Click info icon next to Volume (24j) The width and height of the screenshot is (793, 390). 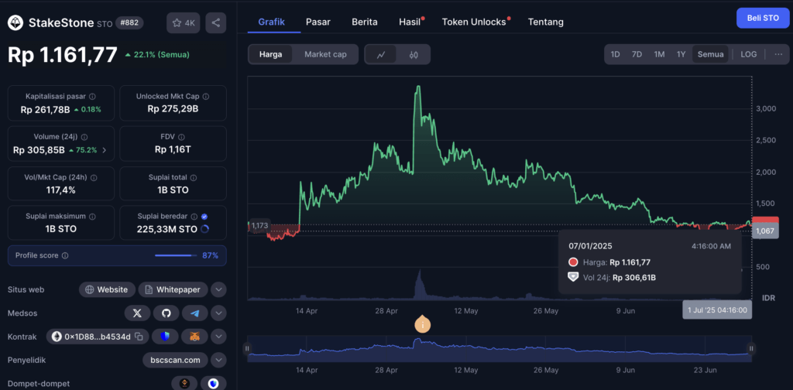coord(84,137)
